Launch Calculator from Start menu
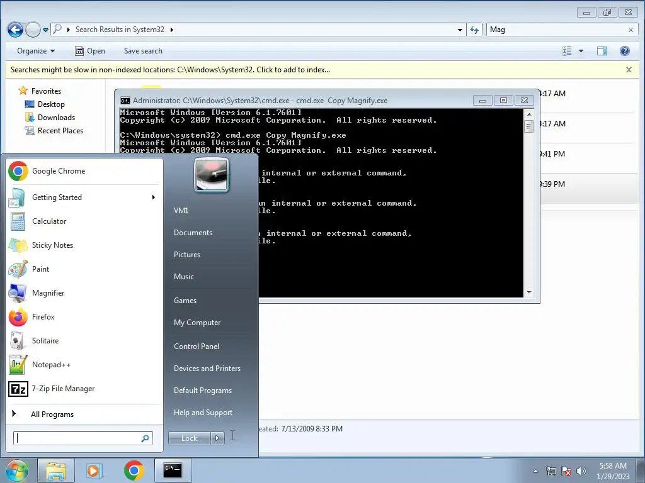This screenshot has width=645, height=483. tap(84, 221)
